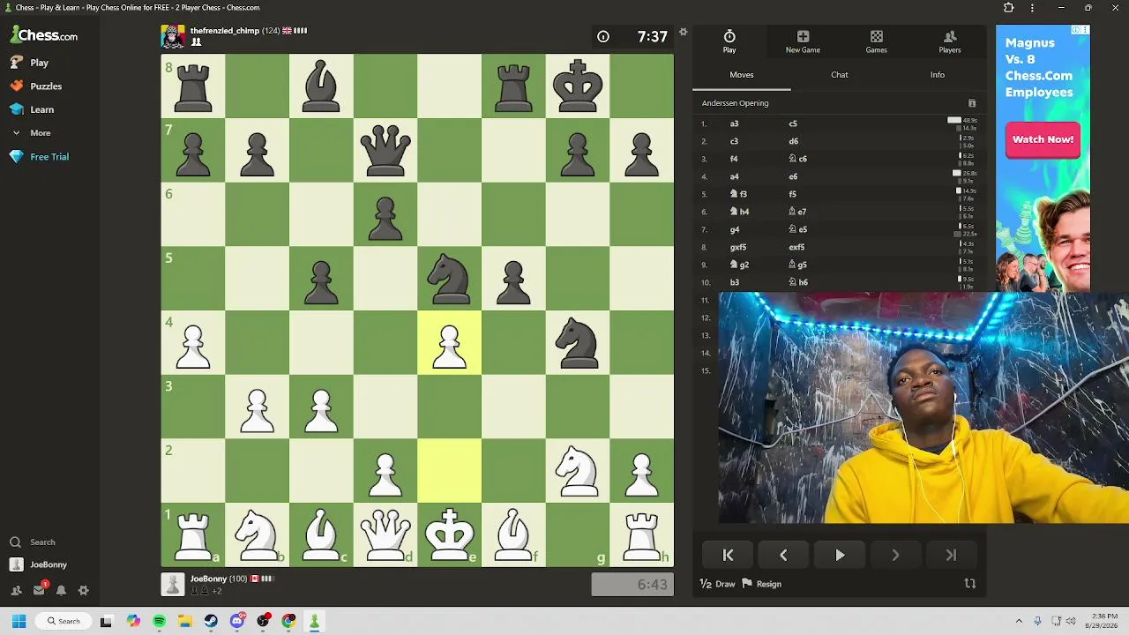Select white's move f4 in move 3
This screenshot has width=1129, height=635.
coord(734,159)
